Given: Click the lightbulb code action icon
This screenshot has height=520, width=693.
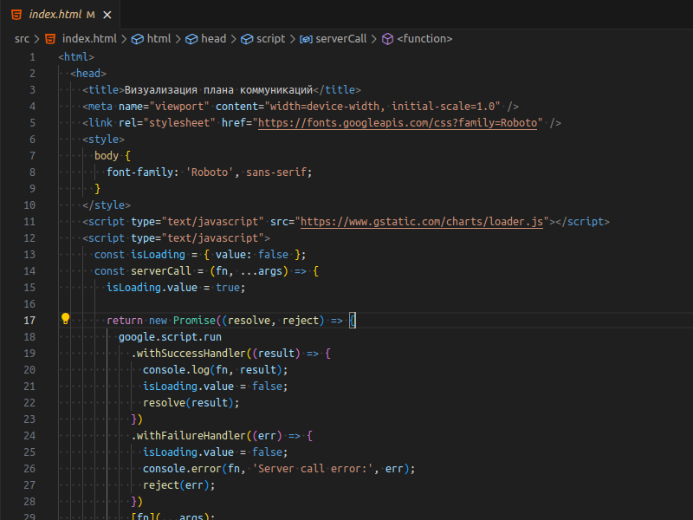Looking at the screenshot, I should point(66,319).
